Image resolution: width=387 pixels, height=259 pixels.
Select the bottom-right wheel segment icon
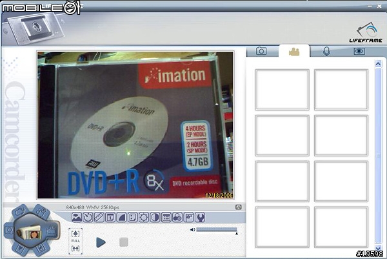[41, 248]
